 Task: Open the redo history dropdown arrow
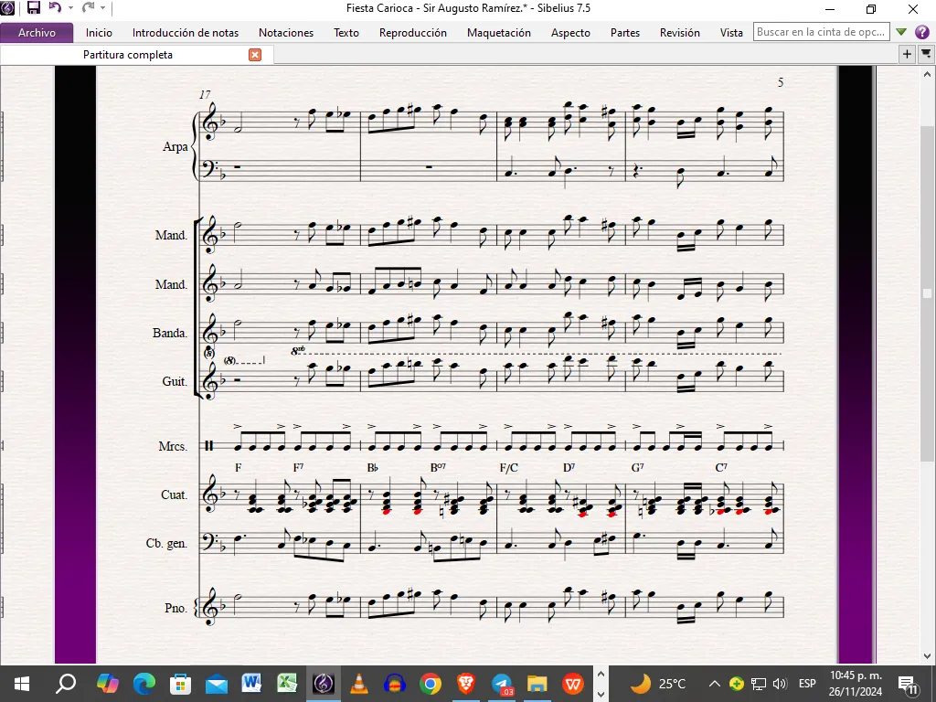pos(102,8)
